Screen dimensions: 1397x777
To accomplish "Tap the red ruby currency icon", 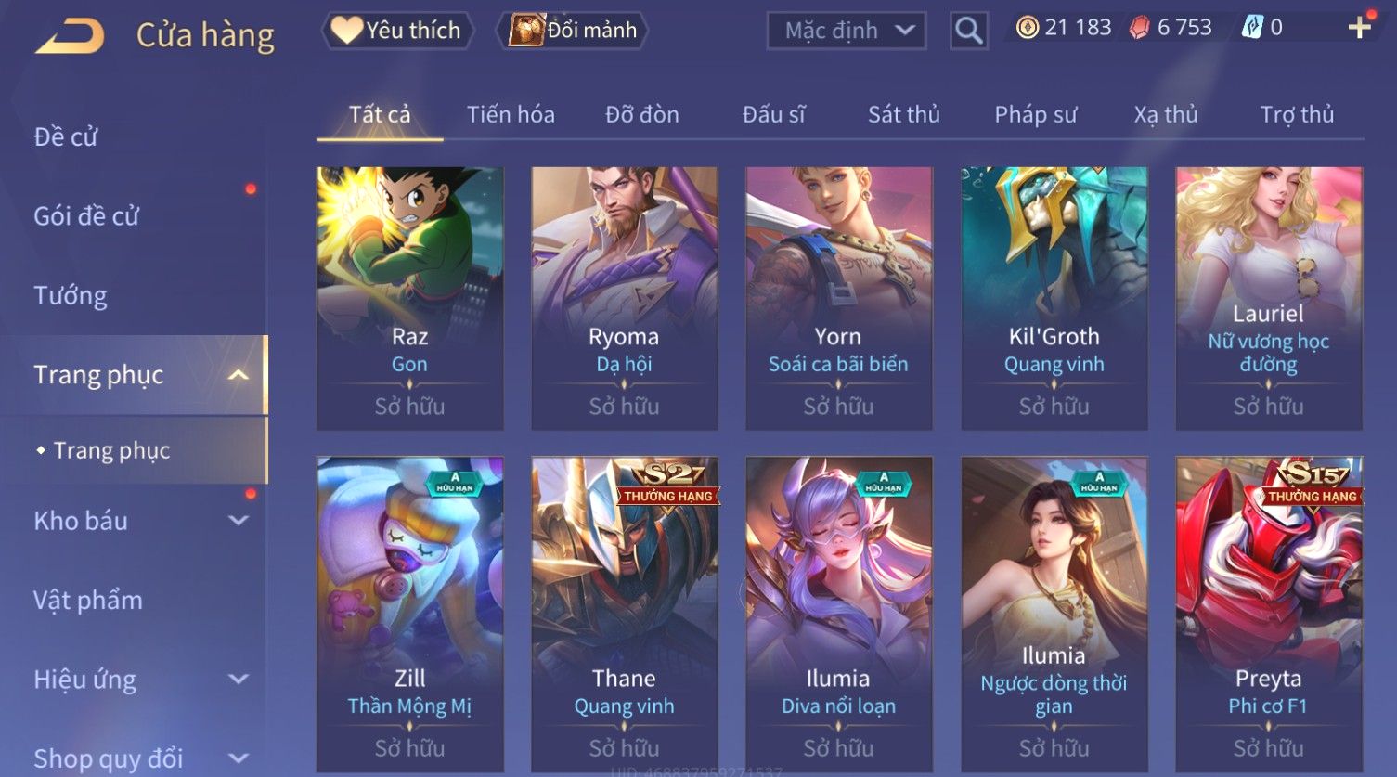I will click(1139, 28).
